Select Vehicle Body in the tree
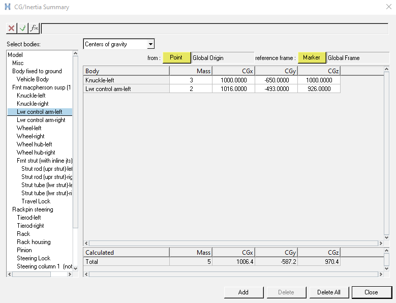Screen dimensions: 396x303 click(33, 79)
